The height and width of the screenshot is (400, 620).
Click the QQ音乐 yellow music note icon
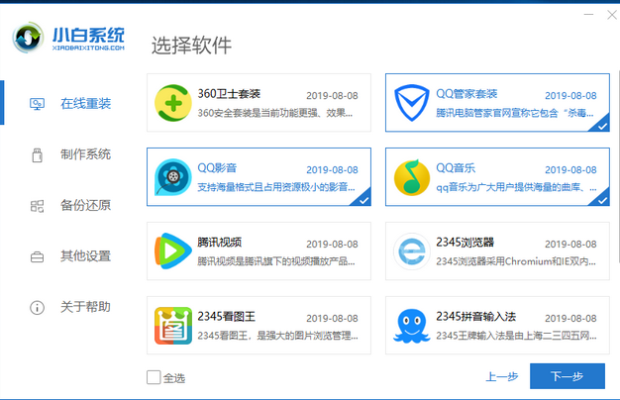414,176
